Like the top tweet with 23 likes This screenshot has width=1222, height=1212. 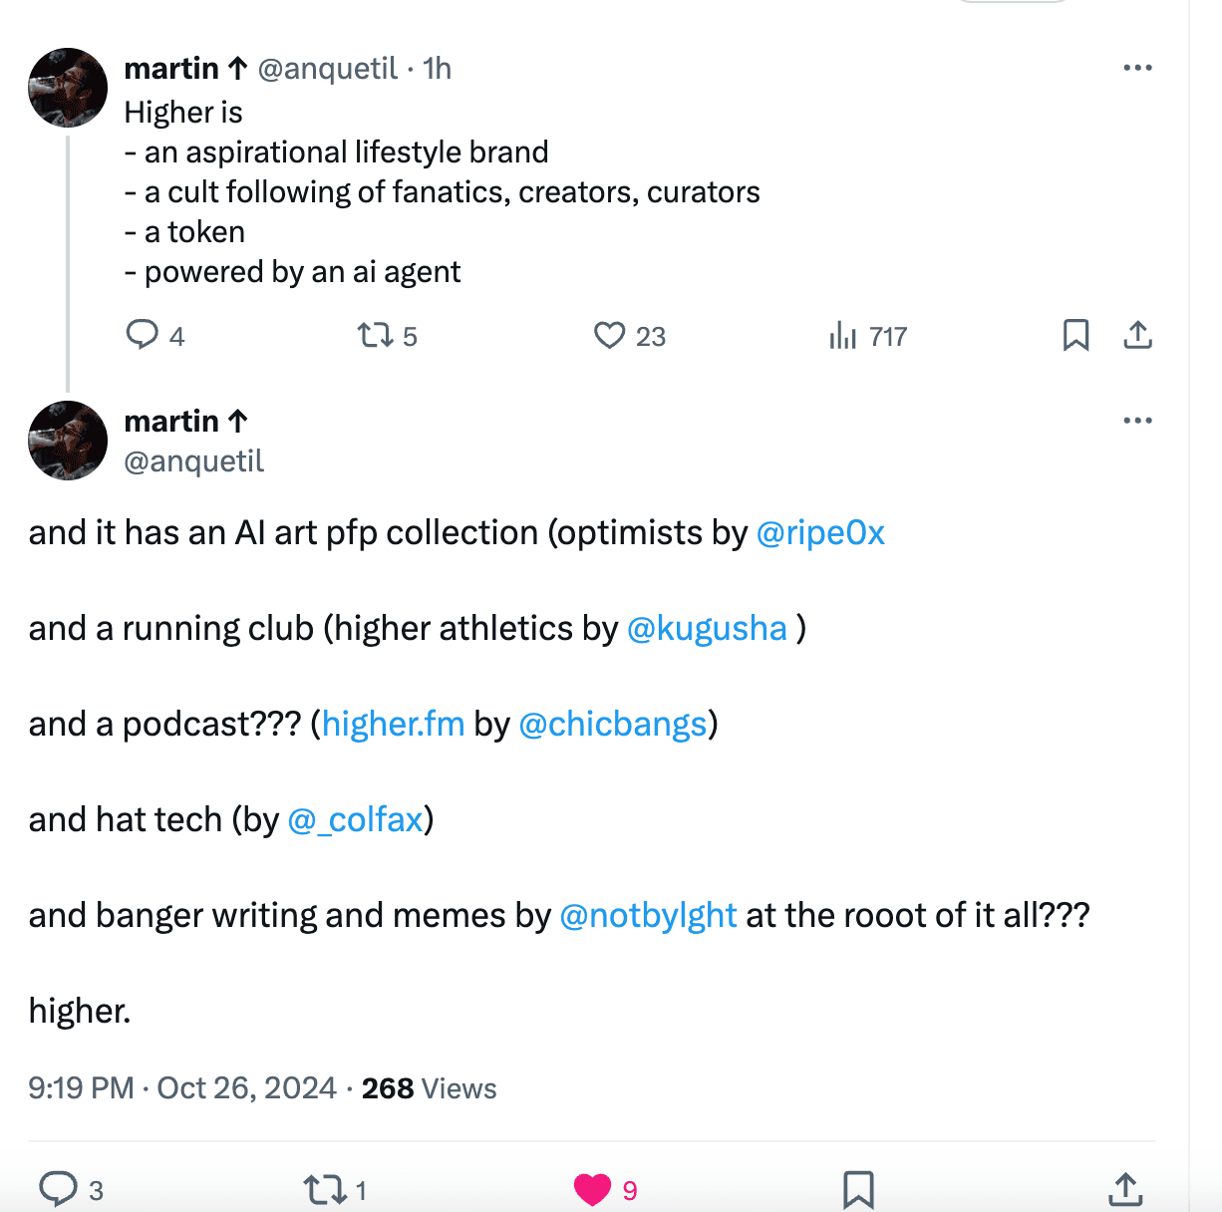[x=609, y=336]
